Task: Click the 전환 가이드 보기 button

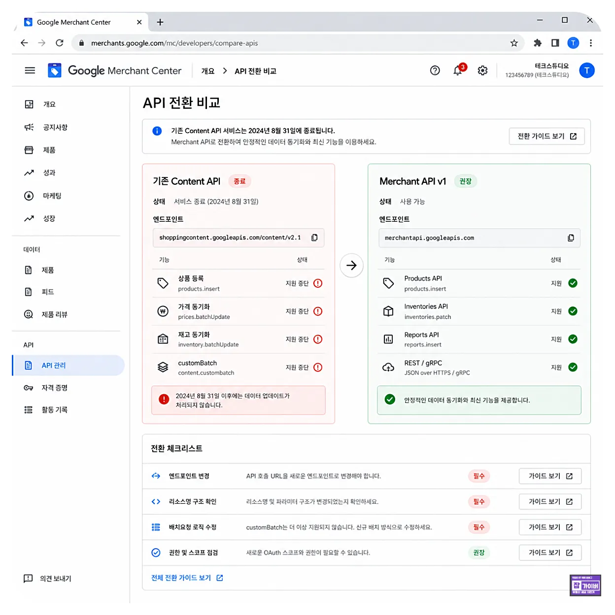Action: pos(547,137)
